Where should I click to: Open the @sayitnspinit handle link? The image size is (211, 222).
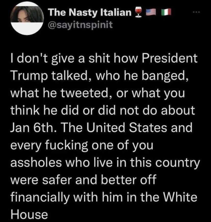tap(80, 25)
